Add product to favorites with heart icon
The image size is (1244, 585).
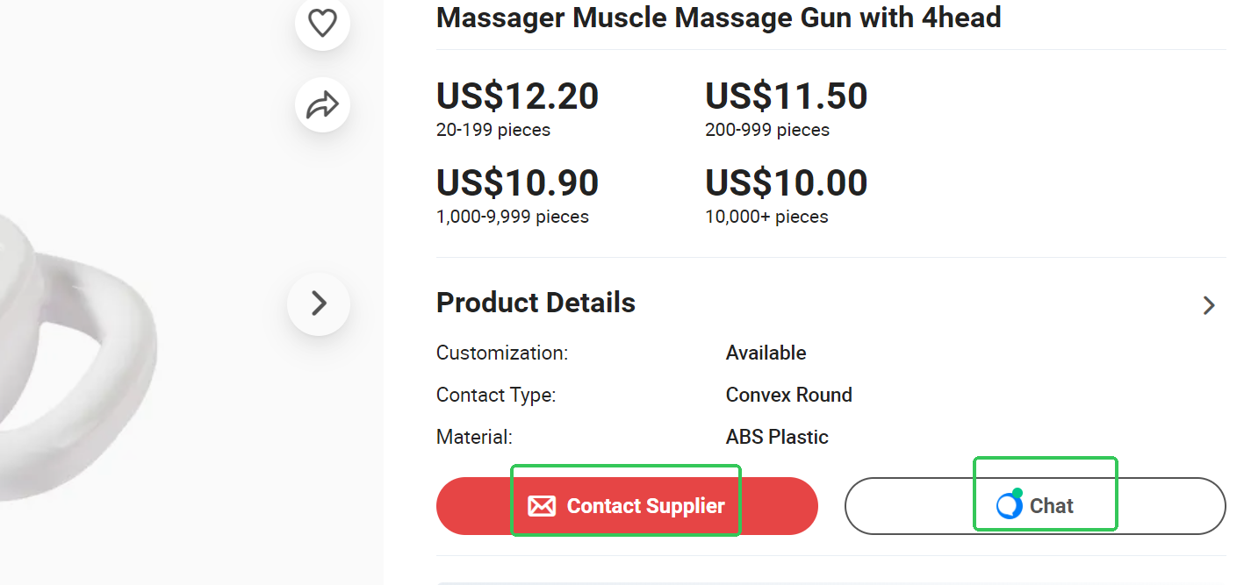pyautogui.click(x=322, y=23)
